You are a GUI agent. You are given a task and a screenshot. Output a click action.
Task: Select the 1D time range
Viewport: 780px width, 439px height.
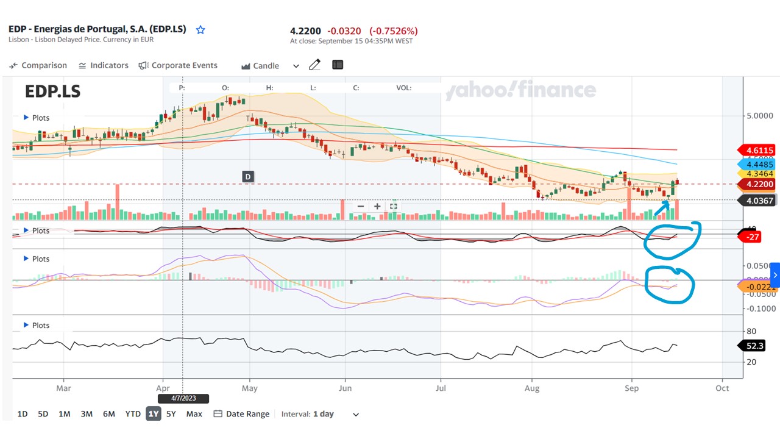click(23, 414)
